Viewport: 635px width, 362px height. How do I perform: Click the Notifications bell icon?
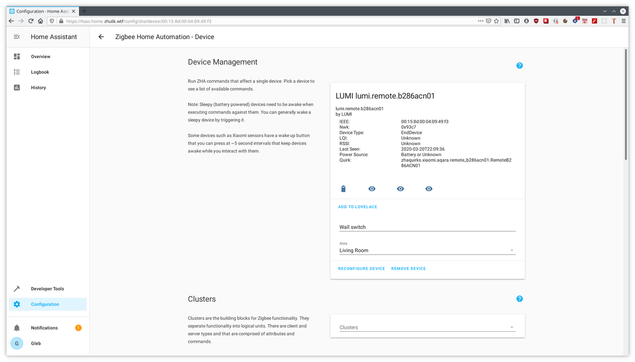(x=17, y=328)
